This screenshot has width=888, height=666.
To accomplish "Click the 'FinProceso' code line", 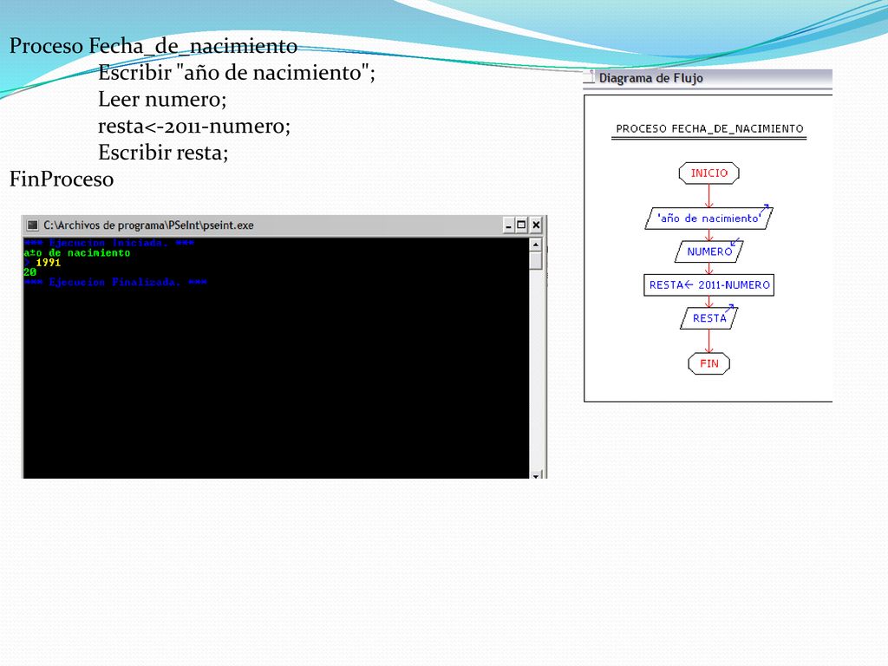I will (62, 179).
